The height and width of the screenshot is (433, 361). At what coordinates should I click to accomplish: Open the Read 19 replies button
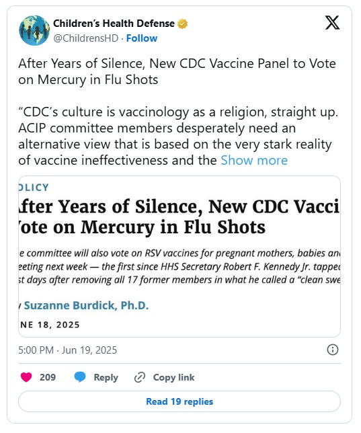(179, 401)
